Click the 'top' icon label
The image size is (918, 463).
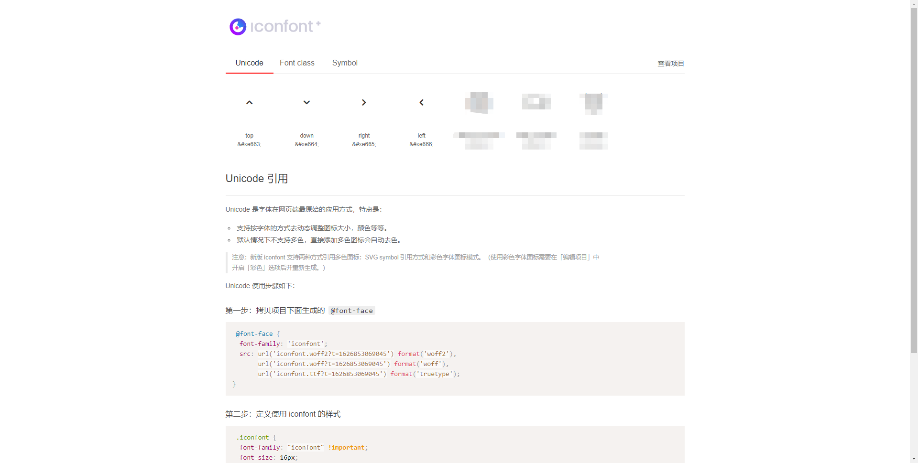(249, 136)
